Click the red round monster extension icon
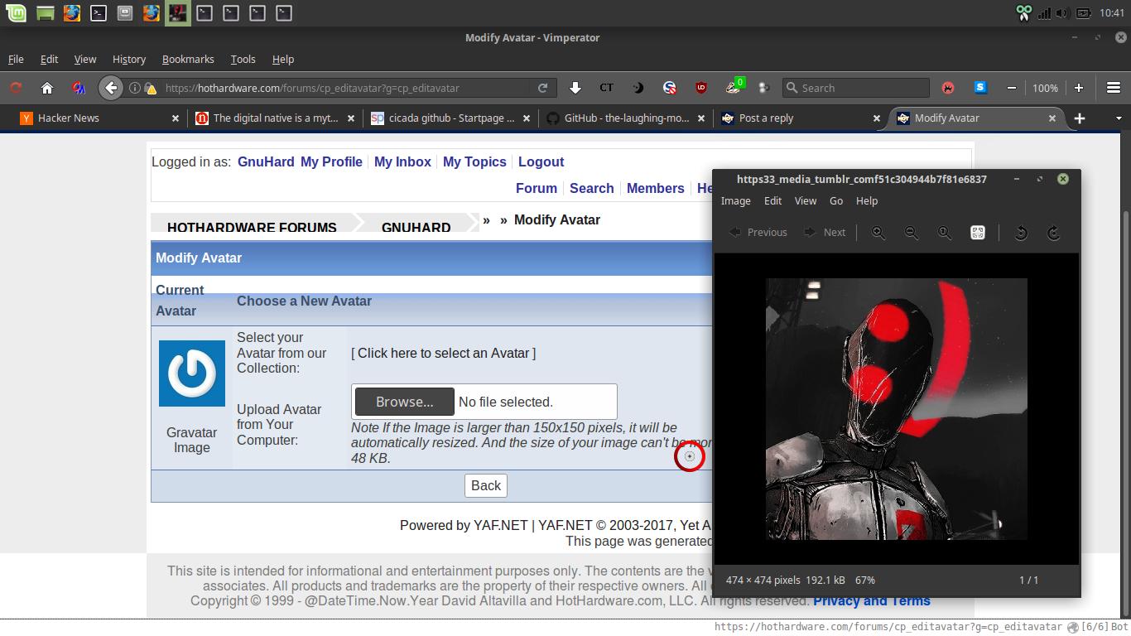This screenshot has width=1131, height=636. (x=948, y=88)
